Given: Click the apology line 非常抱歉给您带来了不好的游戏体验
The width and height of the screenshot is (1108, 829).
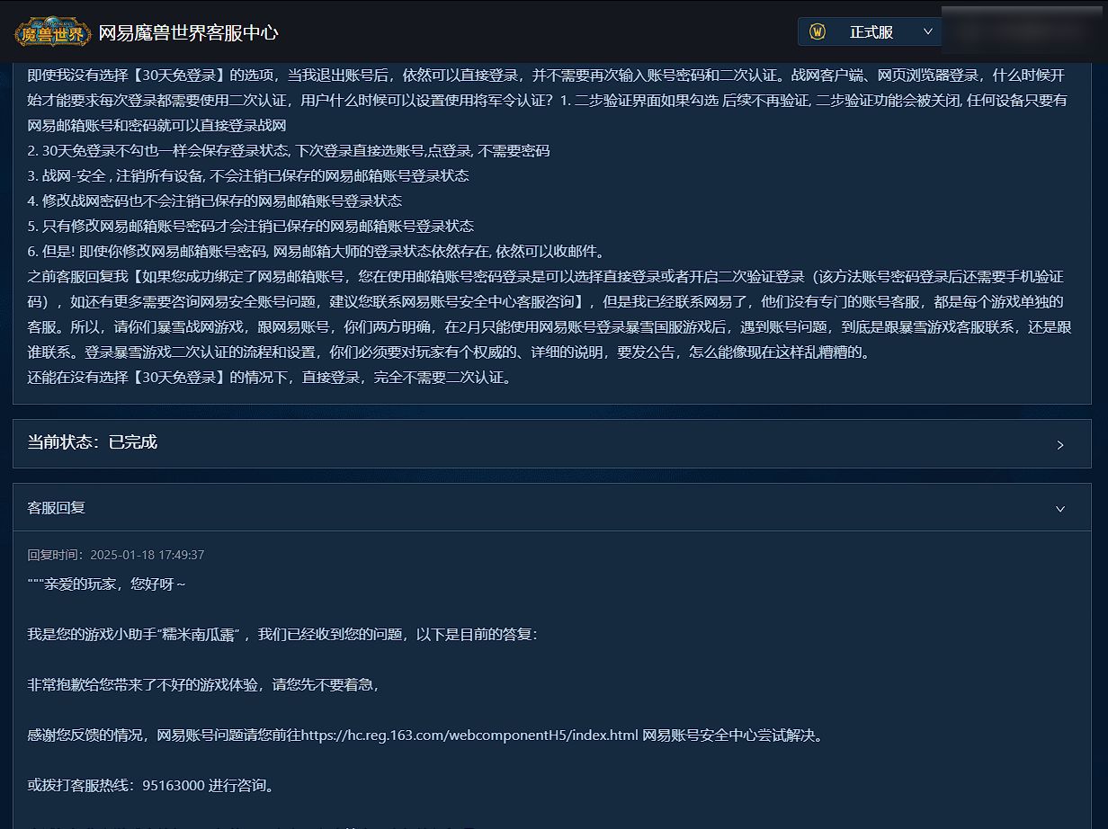Looking at the screenshot, I should (x=203, y=685).
